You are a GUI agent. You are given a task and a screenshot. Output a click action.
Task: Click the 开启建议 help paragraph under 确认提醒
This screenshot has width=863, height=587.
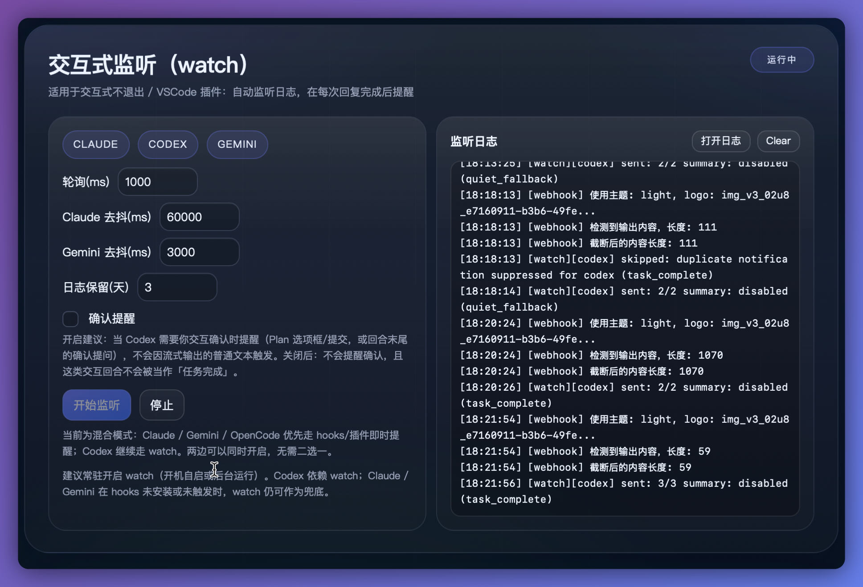[x=235, y=356]
